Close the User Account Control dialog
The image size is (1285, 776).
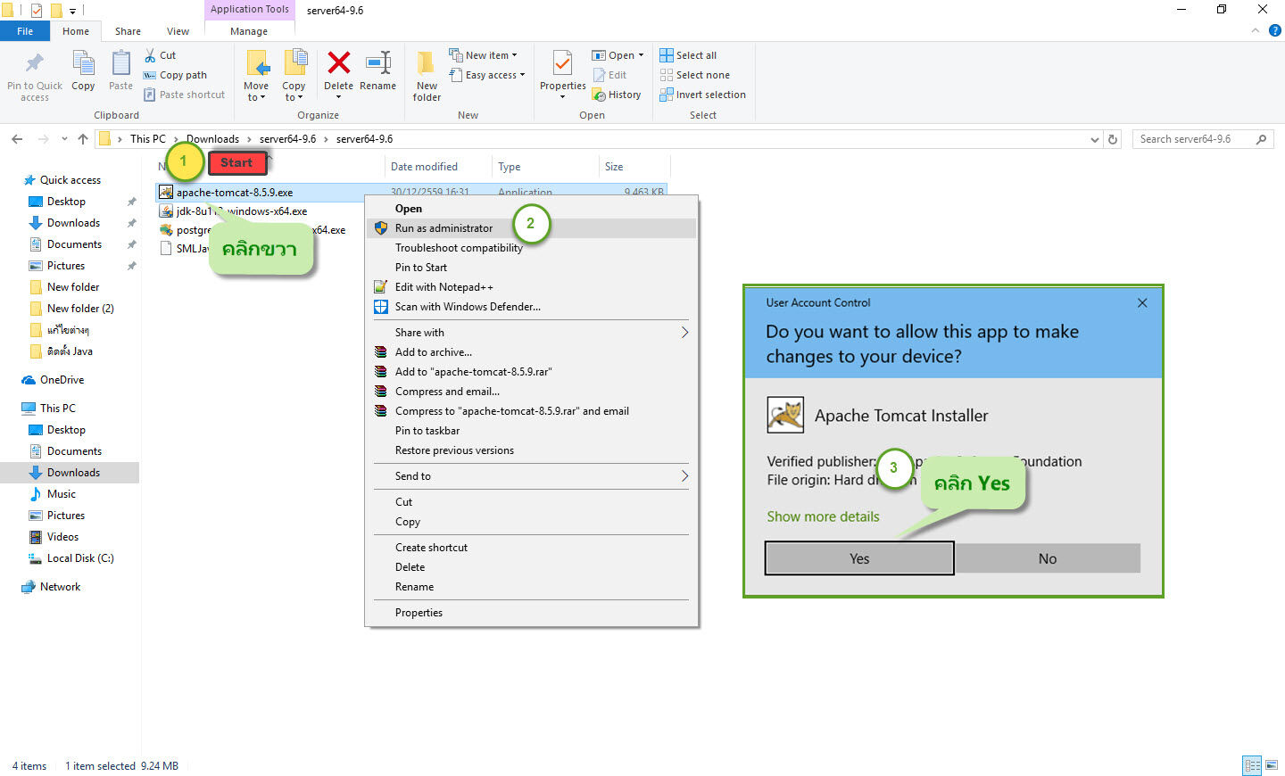pyautogui.click(x=1142, y=303)
